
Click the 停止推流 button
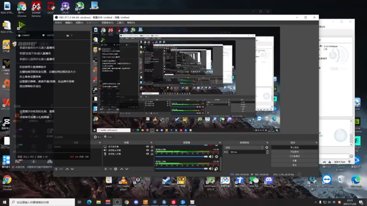pyautogui.click(x=295, y=147)
